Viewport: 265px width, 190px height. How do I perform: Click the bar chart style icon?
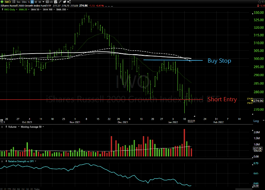[51, 2]
